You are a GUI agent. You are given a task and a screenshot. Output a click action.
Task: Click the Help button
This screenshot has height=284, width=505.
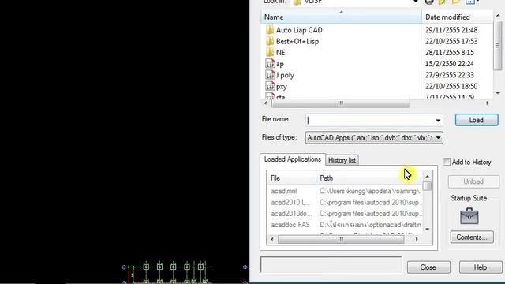coord(481,267)
